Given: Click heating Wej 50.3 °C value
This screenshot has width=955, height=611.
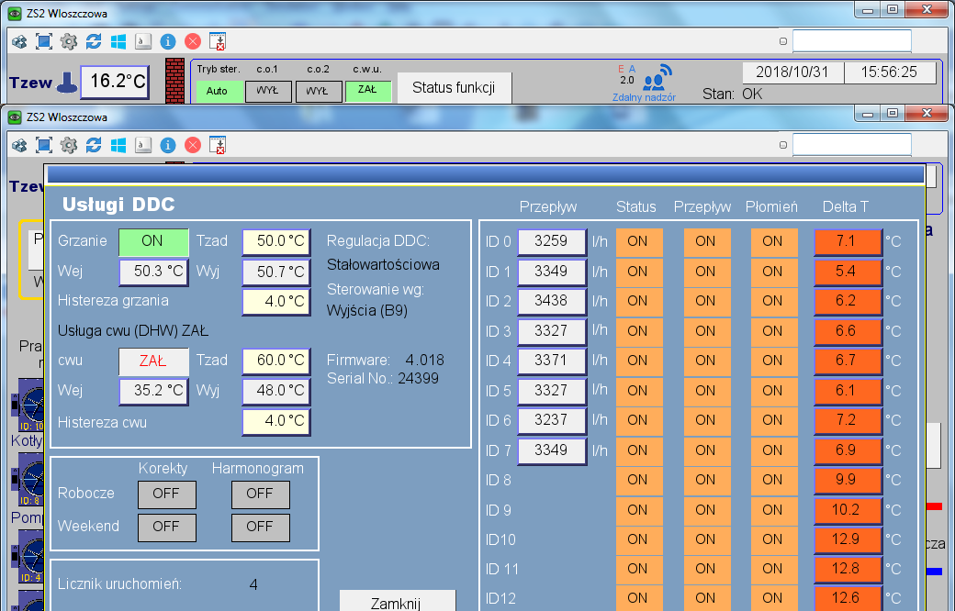Looking at the screenshot, I should point(153,272).
